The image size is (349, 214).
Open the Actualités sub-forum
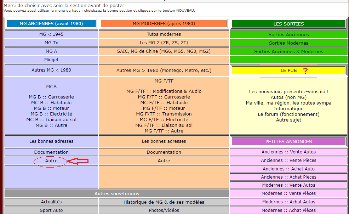tap(51, 202)
